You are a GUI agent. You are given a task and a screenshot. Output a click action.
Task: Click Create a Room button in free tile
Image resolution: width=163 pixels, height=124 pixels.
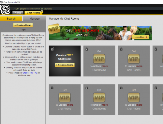pyautogui.click(x=65, y=65)
